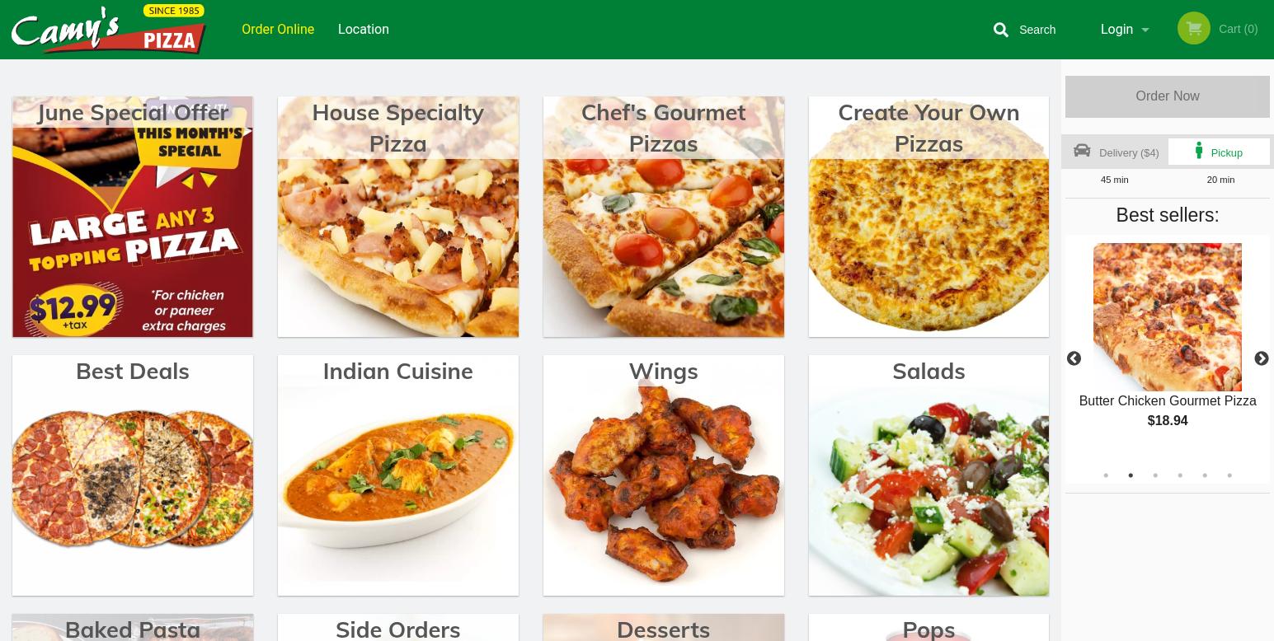Go to previous best seller slide
Screen dimensions: 1274x641
[1074, 358]
